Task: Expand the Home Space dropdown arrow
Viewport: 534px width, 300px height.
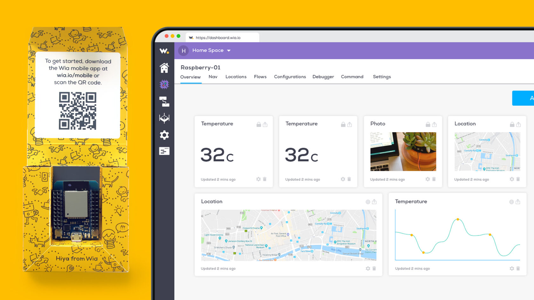Action: 229,50
